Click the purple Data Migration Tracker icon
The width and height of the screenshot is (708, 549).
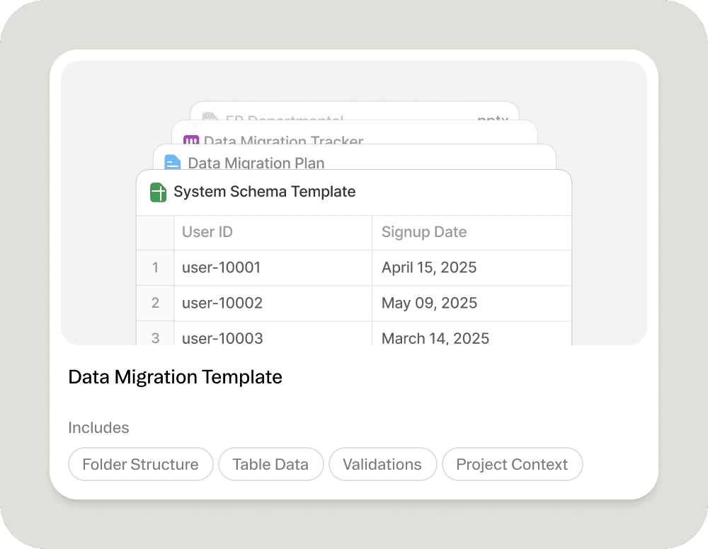[191, 140]
